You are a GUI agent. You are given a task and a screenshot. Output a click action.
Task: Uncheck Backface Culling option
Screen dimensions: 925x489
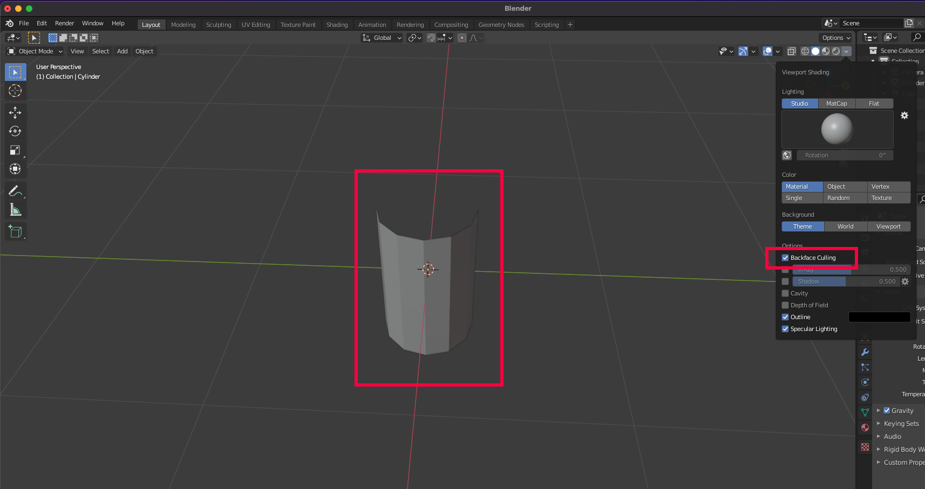point(785,258)
